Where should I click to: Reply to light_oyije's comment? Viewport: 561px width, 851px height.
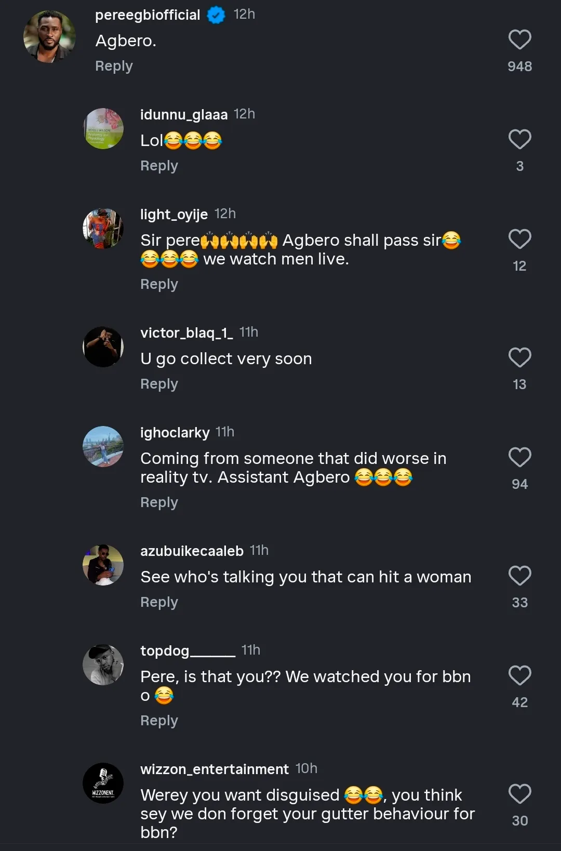click(x=159, y=284)
